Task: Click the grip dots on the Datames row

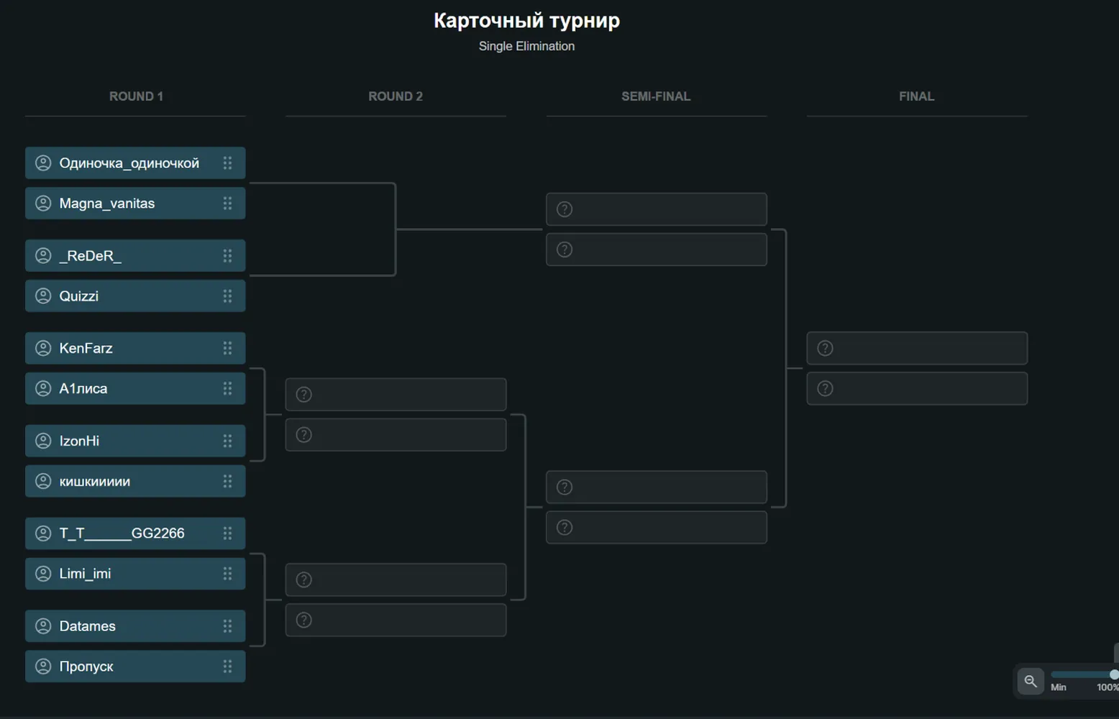Action: [227, 626]
